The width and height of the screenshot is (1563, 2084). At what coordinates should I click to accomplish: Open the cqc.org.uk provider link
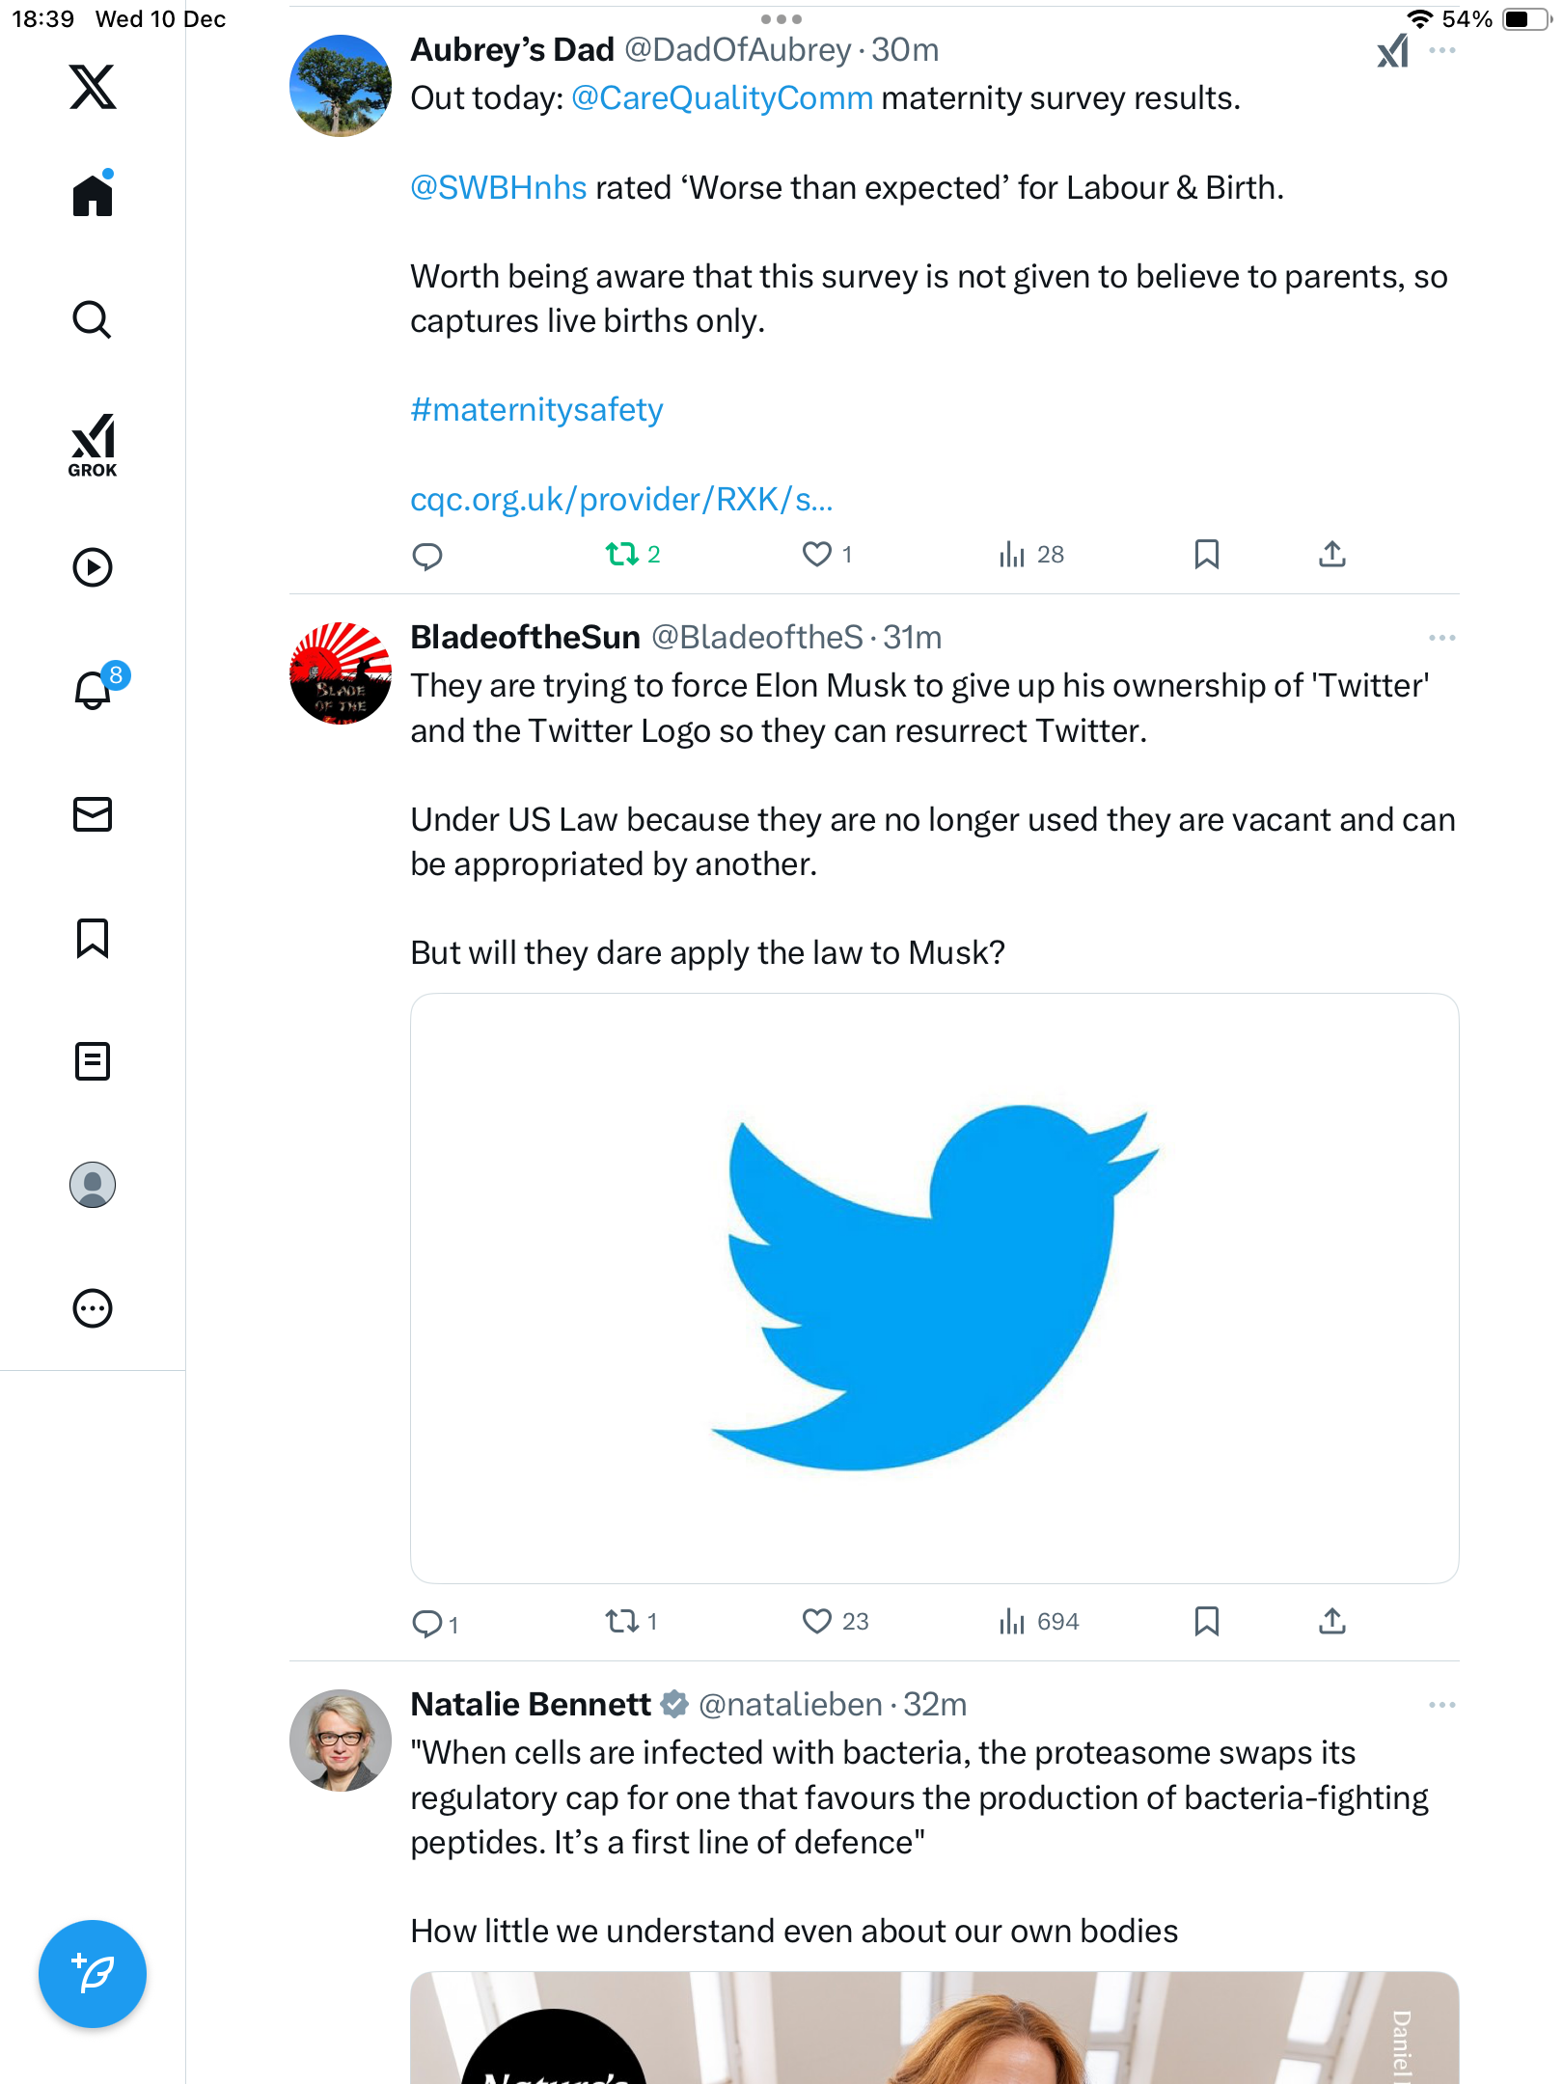pyautogui.click(x=621, y=499)
